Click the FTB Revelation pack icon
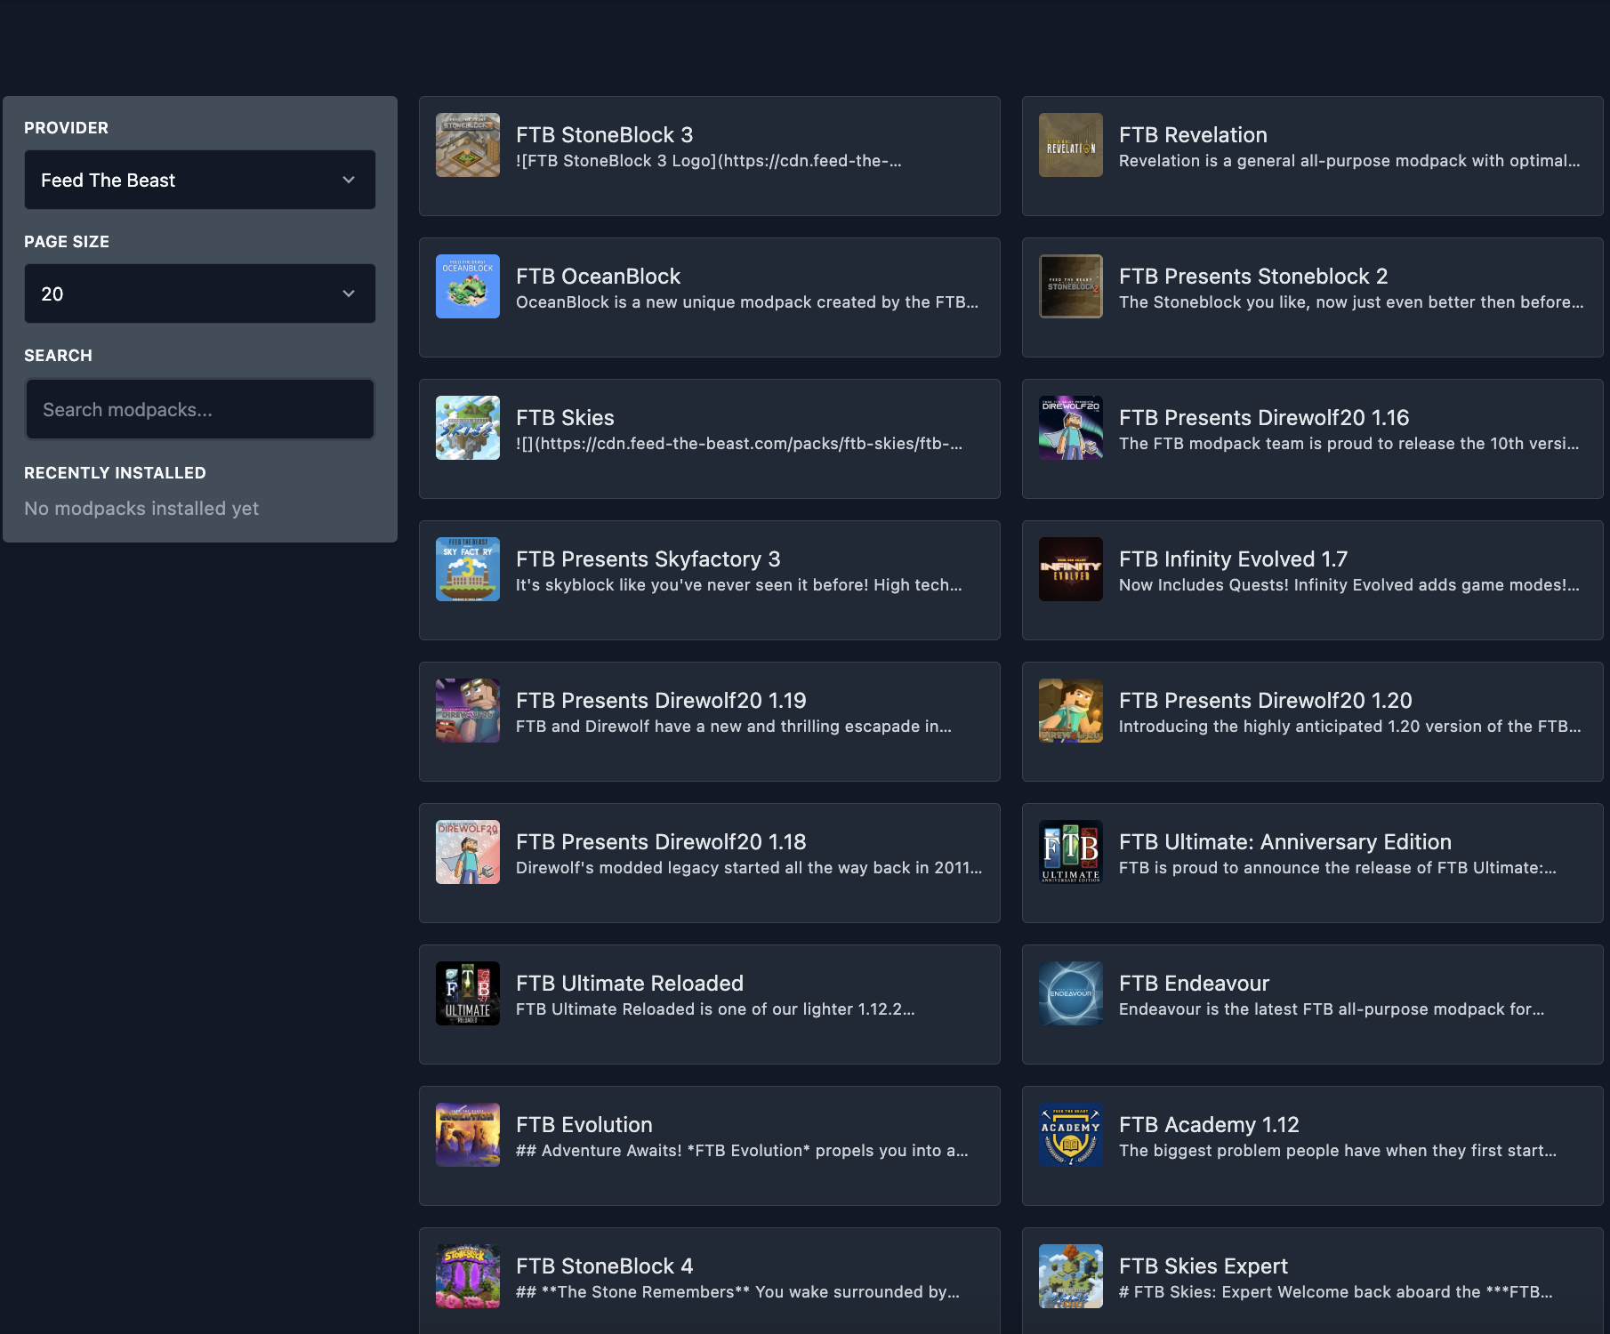The image size is (1610, 1334). click(1070, 145)
